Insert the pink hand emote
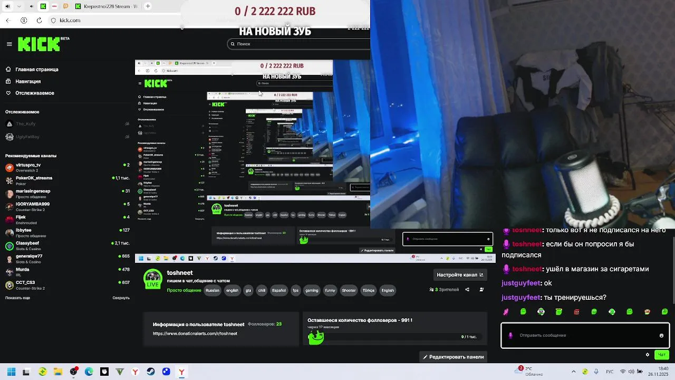The width and height of the screenshot is (675, 380). click(506, 311)
